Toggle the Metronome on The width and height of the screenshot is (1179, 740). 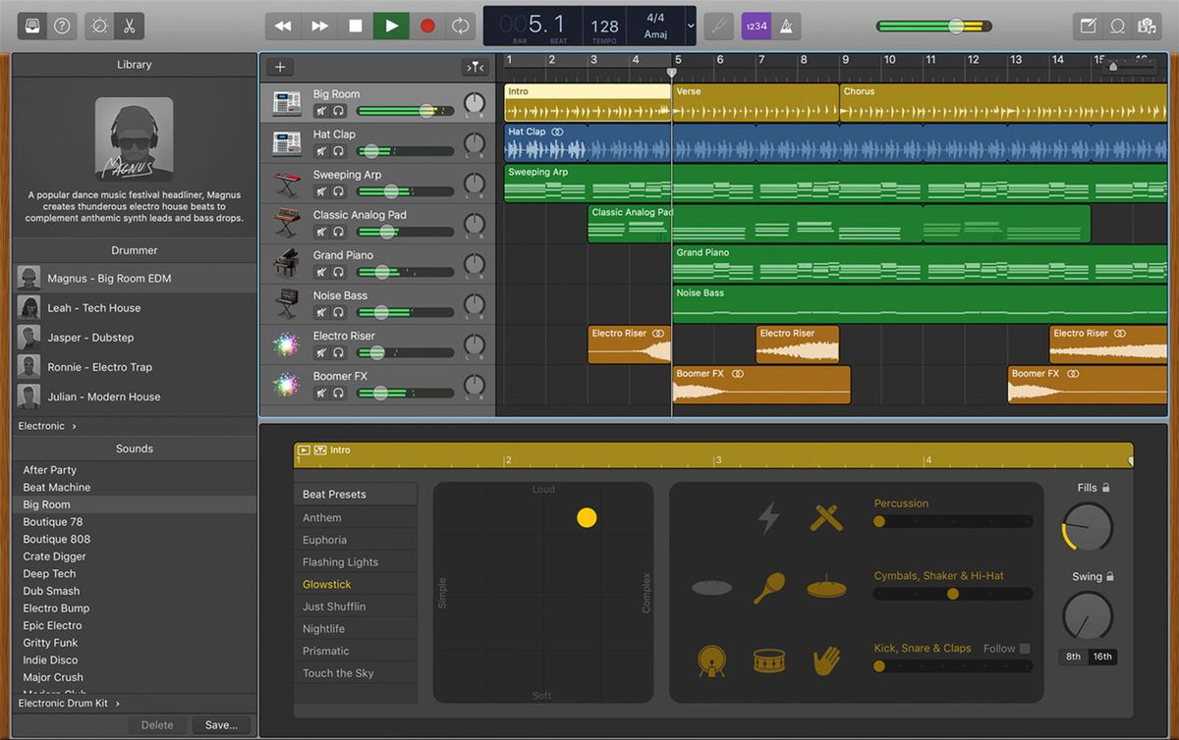click(786, 25)
